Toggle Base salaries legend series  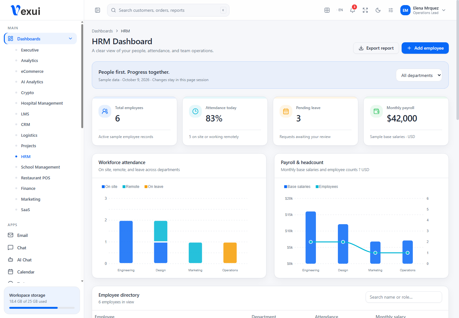[297, 187]
